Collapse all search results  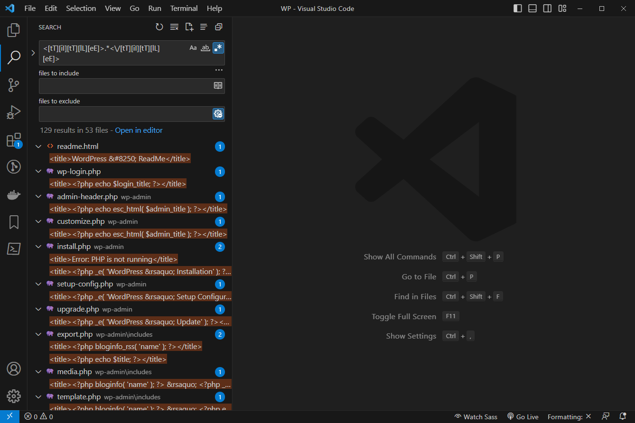[x=218, y=27]
